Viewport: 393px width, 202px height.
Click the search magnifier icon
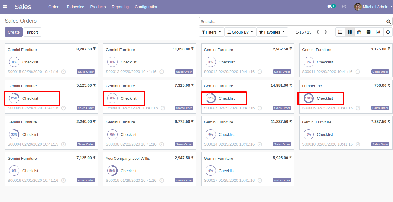click(x=388, y=22)
